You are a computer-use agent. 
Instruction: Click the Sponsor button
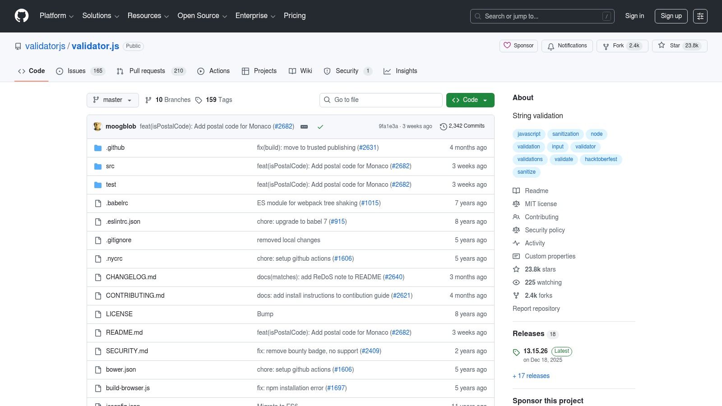pyautogui.click(x=518, y=46)
